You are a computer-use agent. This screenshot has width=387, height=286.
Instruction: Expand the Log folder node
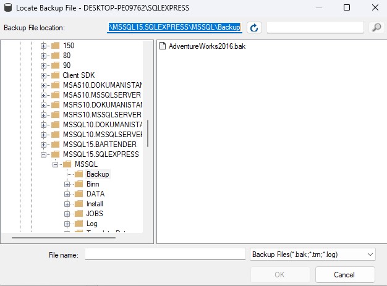pos(67,224)
